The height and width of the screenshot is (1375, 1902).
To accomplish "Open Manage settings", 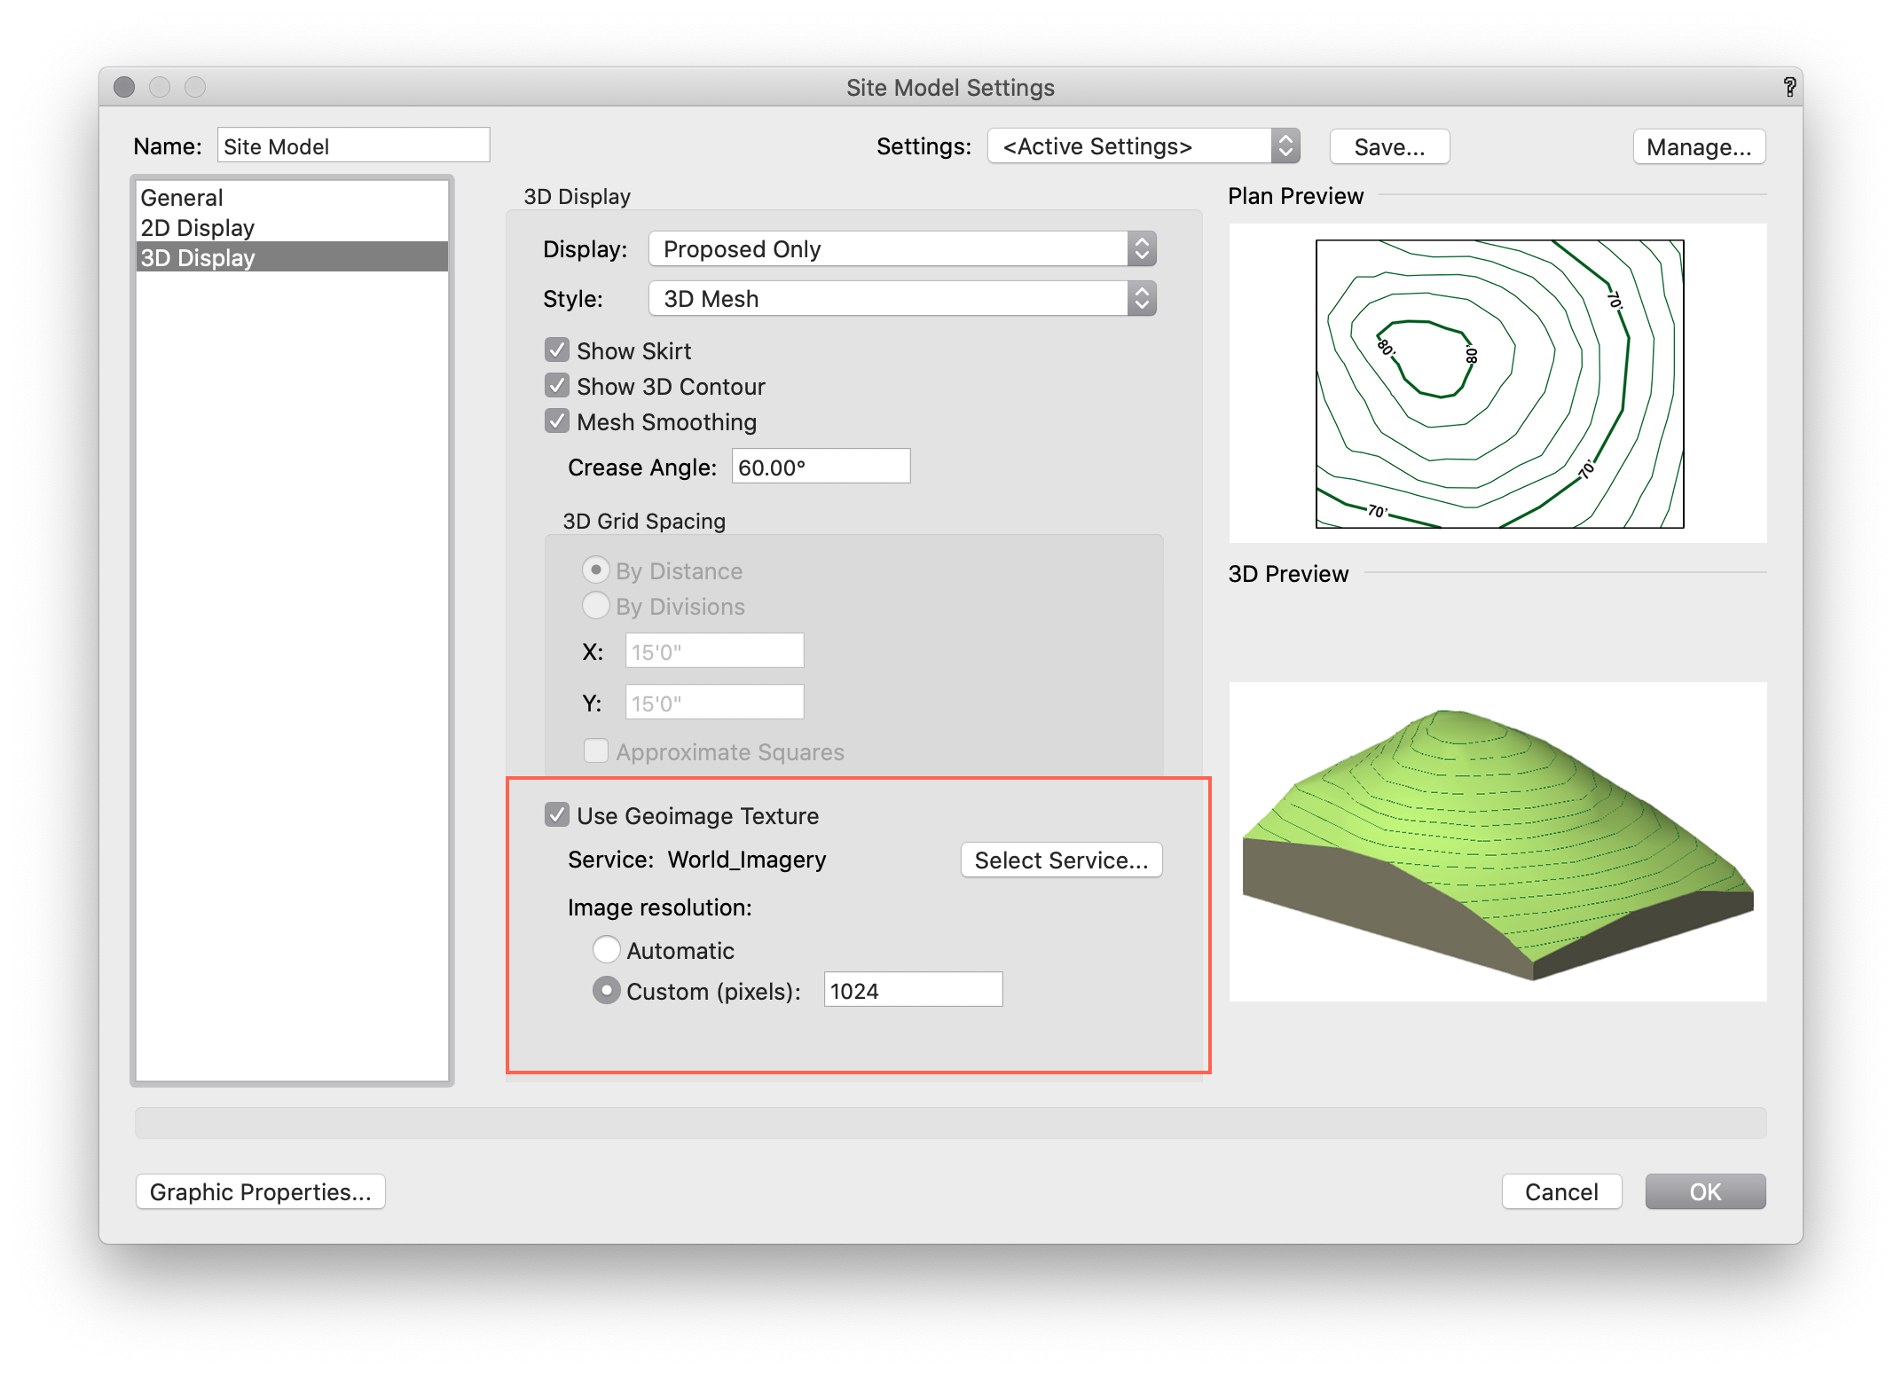I will 1698,146.
